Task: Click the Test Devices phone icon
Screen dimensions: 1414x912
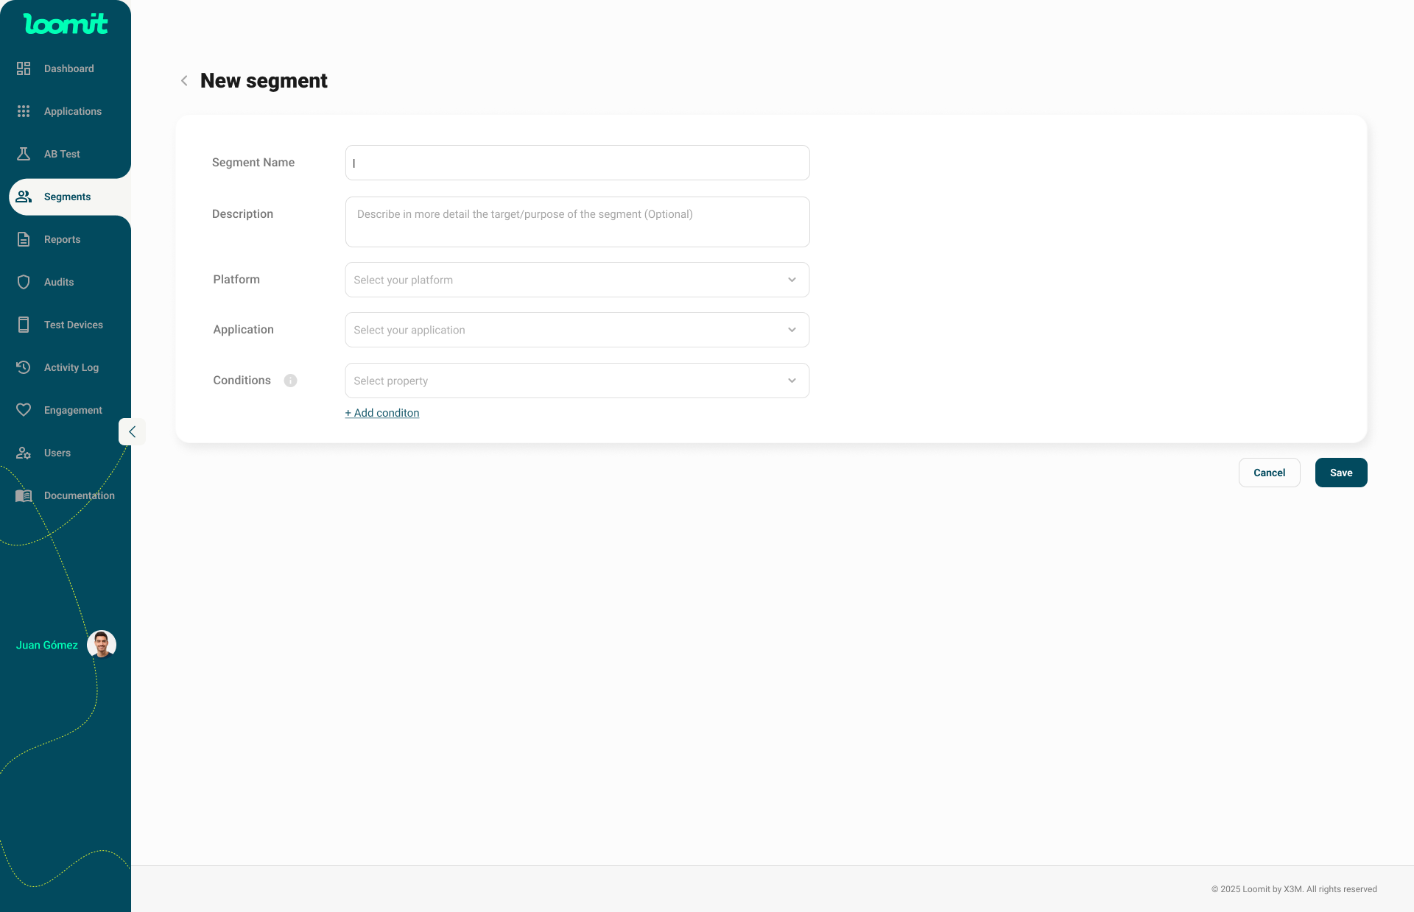Action: tap(24, 325)
